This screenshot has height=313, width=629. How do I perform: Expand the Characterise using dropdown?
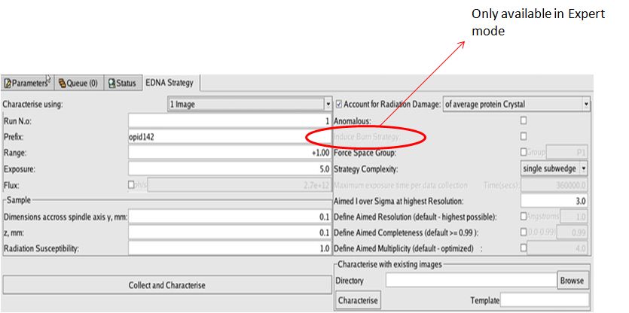[328, 105]
